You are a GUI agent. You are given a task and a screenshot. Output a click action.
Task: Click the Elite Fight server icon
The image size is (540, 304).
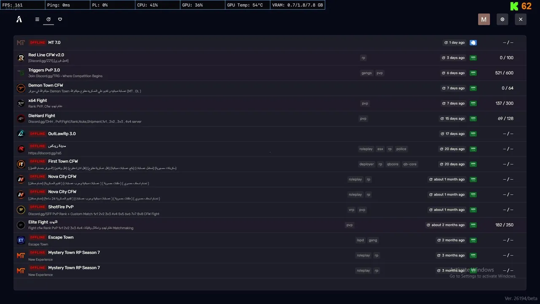pyautogui.click(x=21, y=225)
